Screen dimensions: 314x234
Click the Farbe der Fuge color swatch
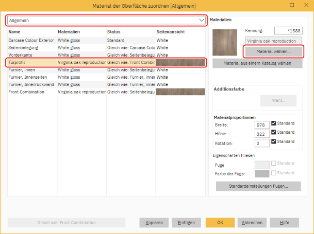pos(262,174)
